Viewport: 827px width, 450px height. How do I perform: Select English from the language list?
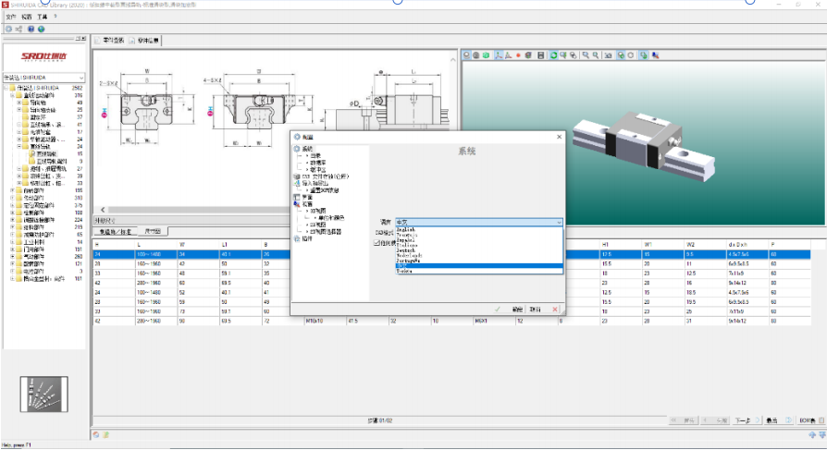tap(407, 229)
